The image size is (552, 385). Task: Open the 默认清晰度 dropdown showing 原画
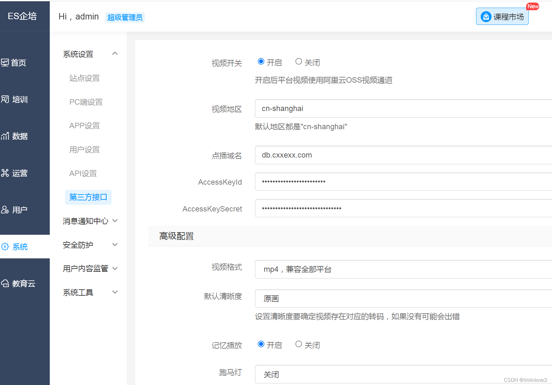403,299
